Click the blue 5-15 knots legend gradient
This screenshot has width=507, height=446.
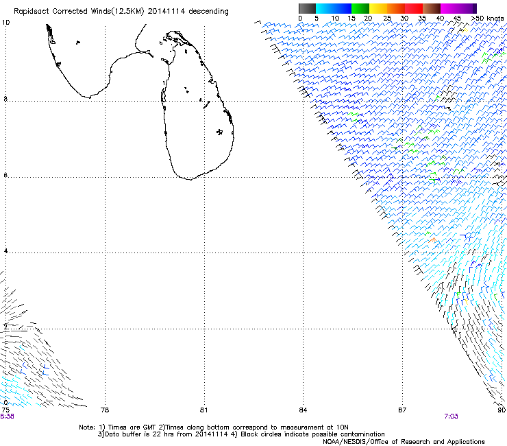point(334,8)
